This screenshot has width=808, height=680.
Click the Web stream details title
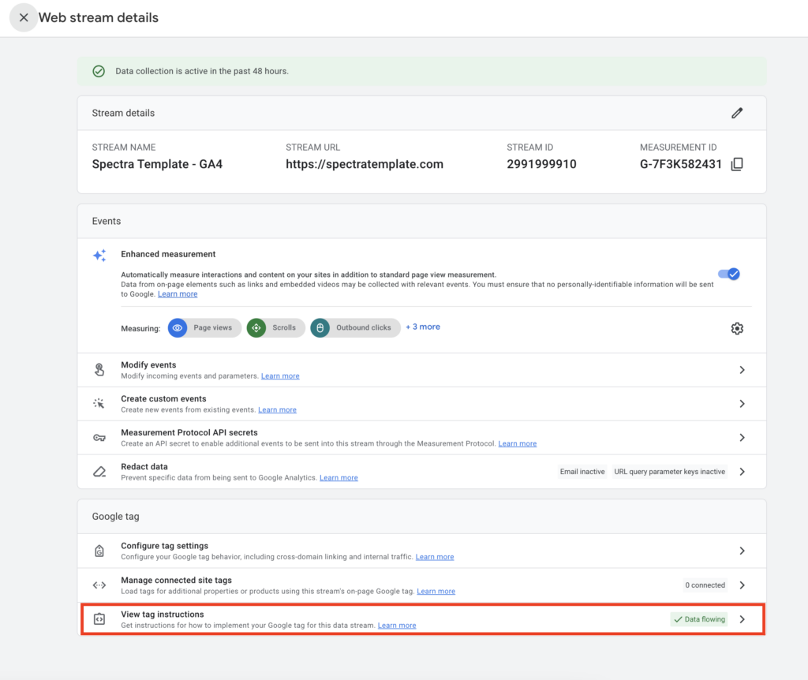99,17
